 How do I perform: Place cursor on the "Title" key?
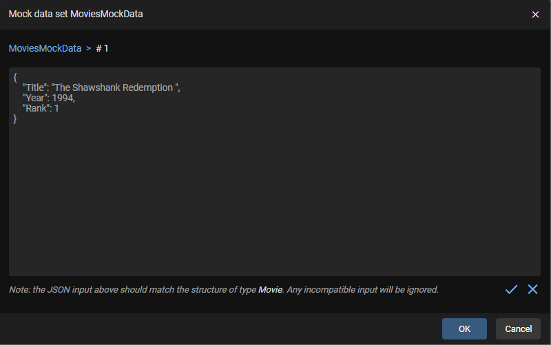pyautogui.click(x=34, y=88)
